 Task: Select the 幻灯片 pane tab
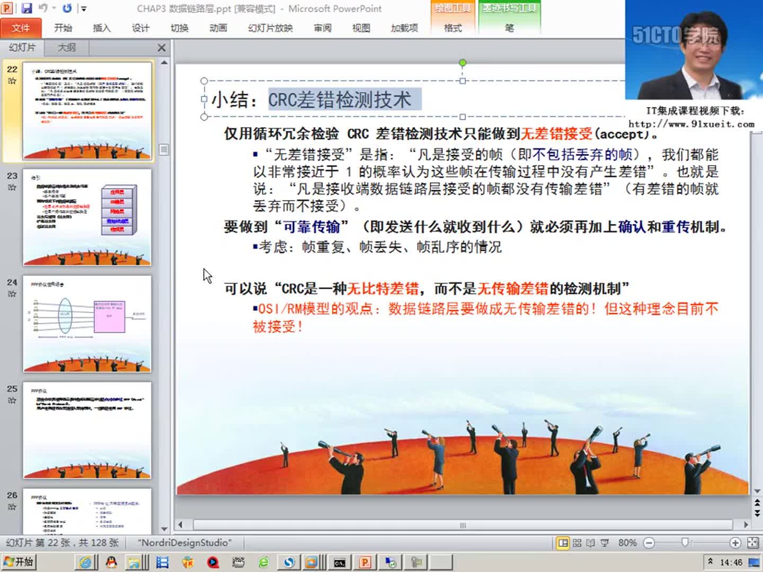pyautogui.click(x=22, y=47)
